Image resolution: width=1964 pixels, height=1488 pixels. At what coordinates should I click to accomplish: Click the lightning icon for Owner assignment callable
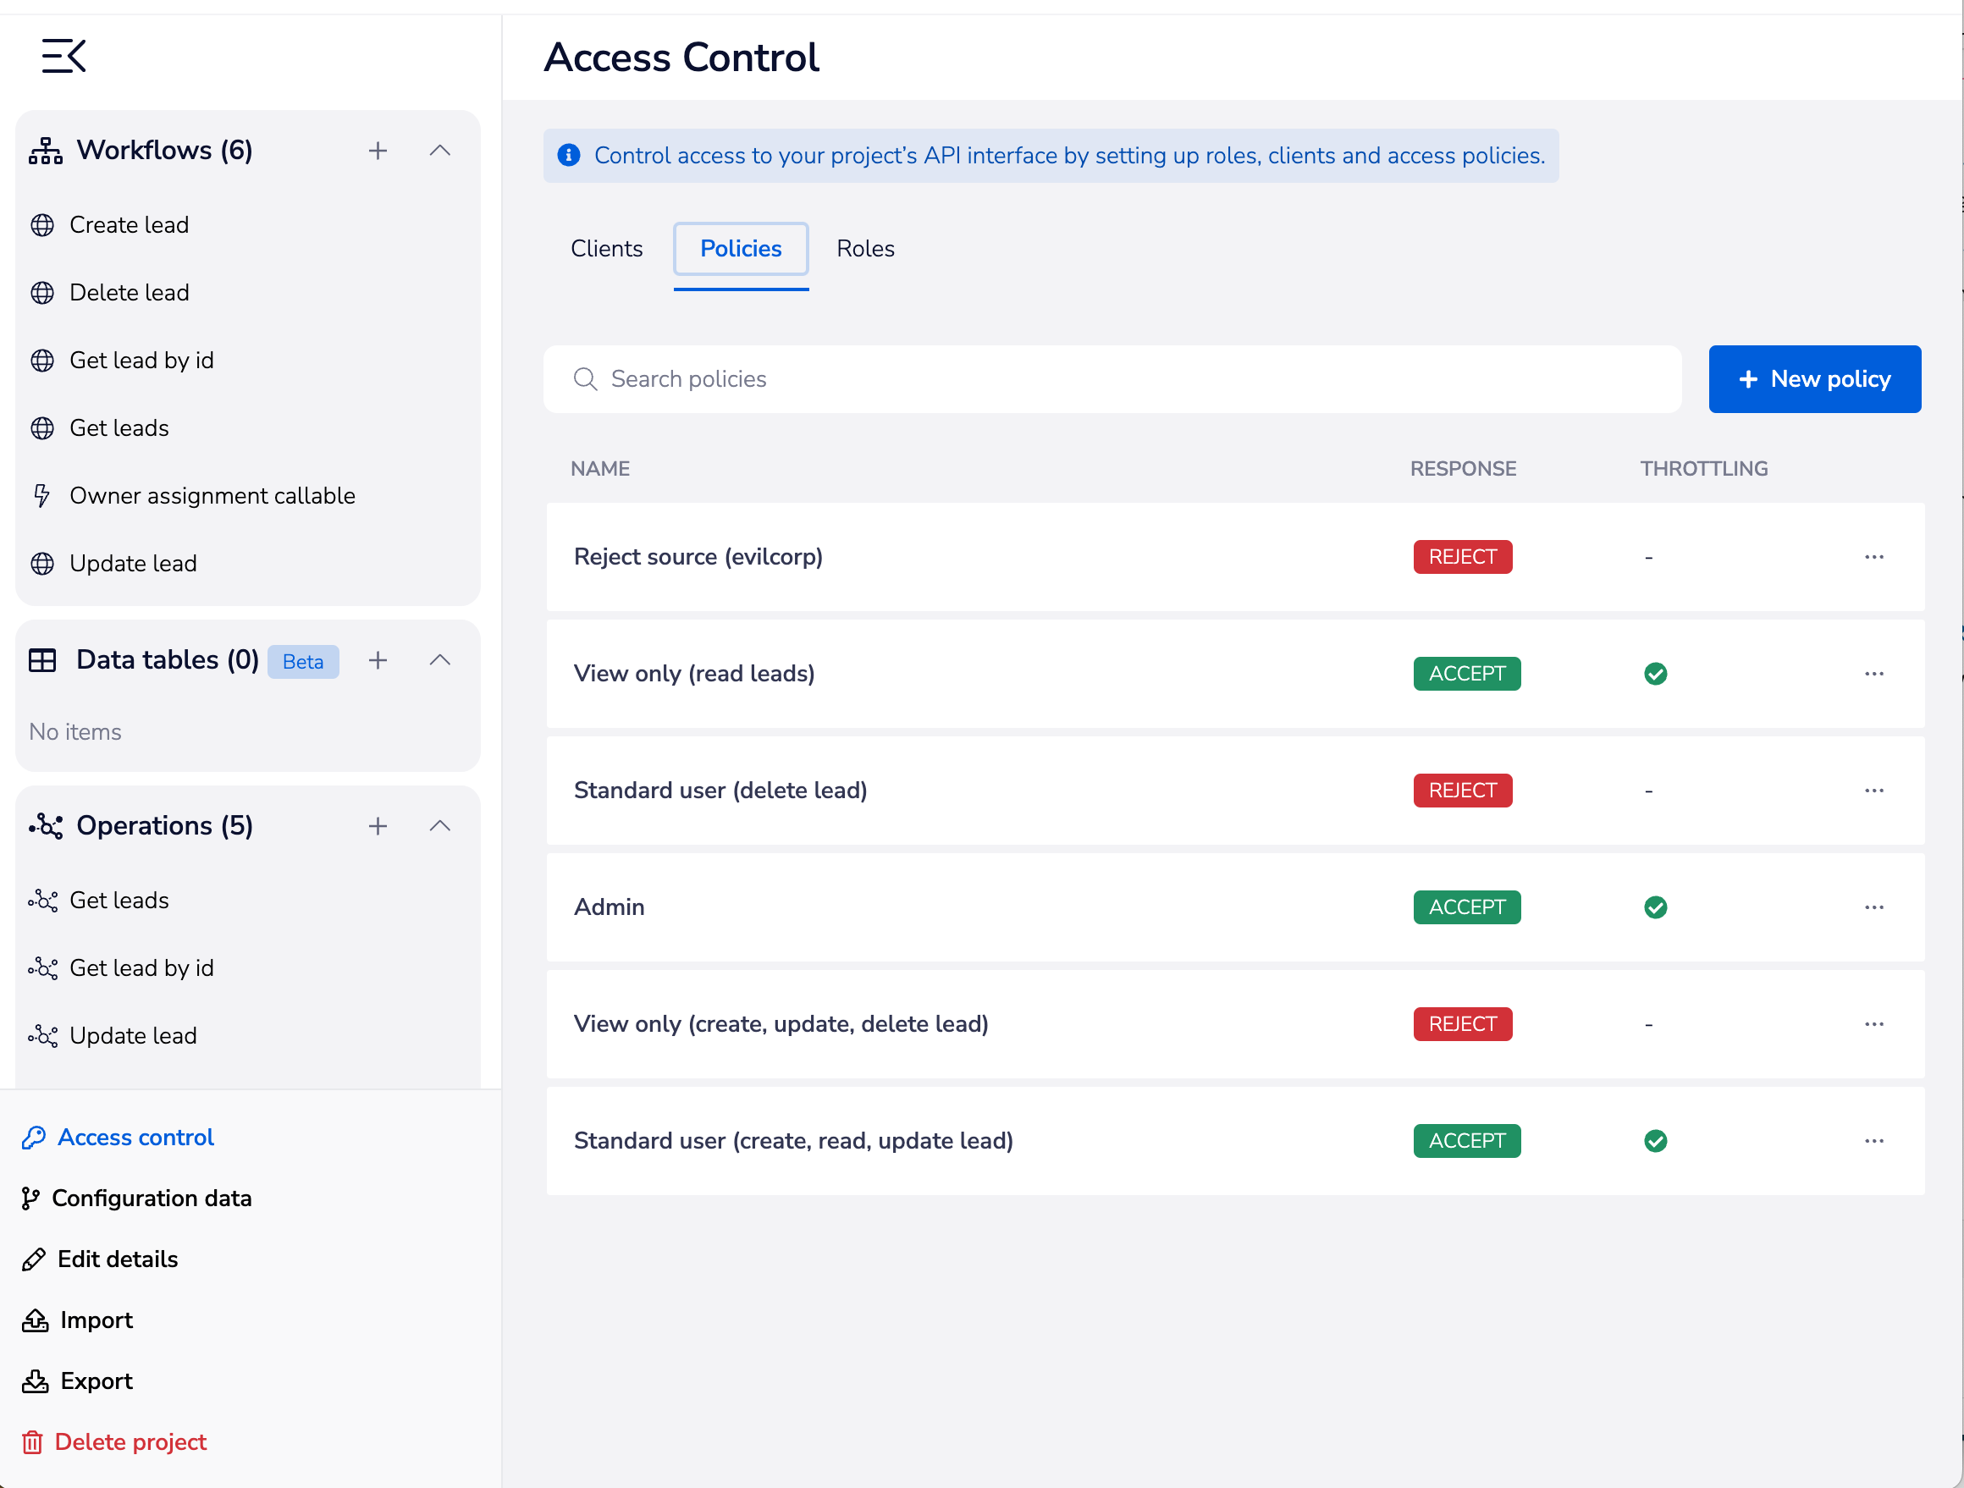pyautogui.click(x=41, y=495)
